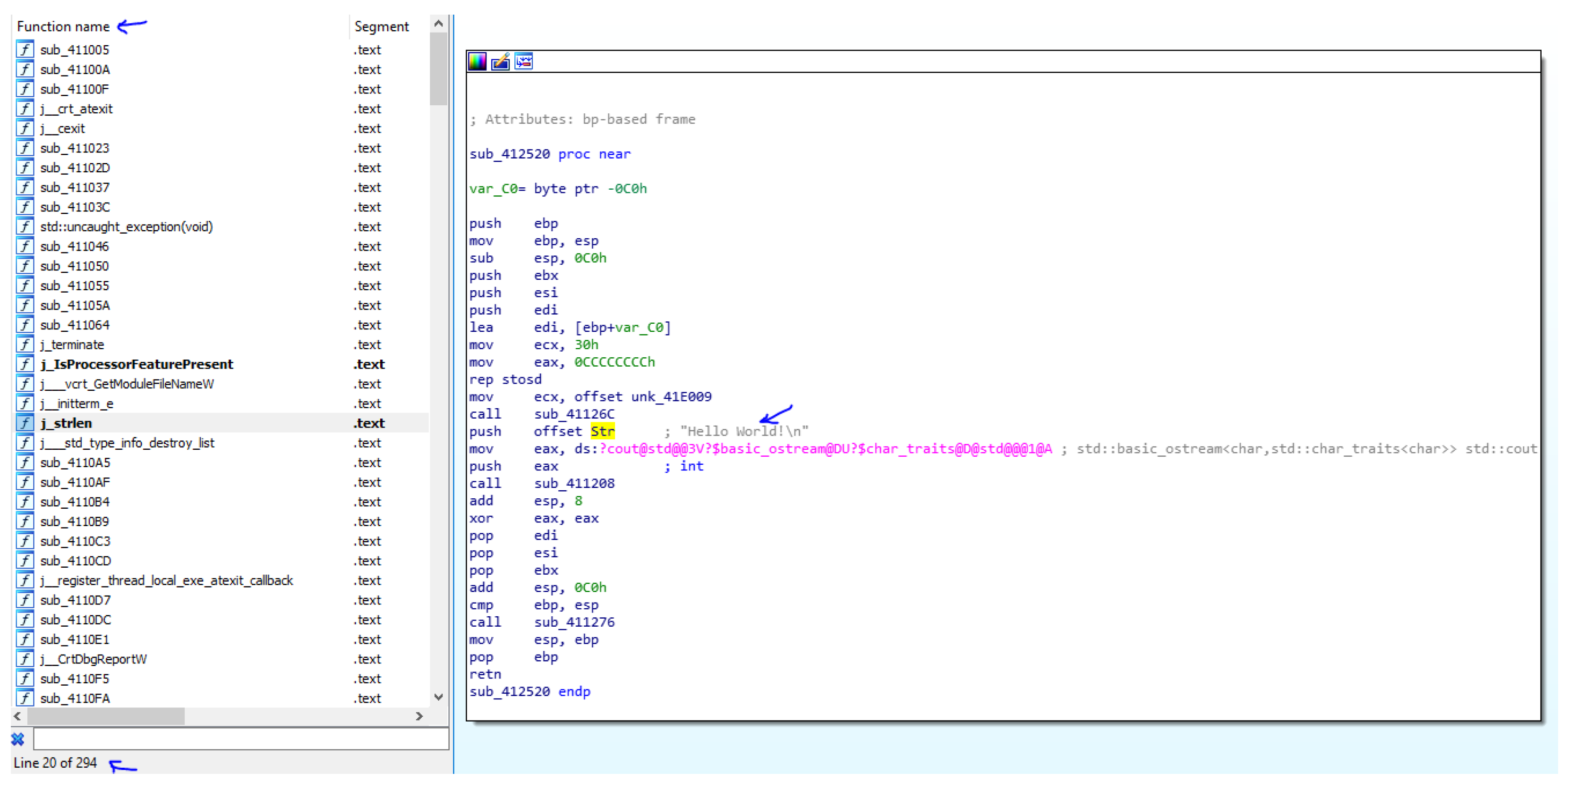Screen dimensions: 1569x789
Task: Click the function icon beside j_strlen
Action: point(25,423)
